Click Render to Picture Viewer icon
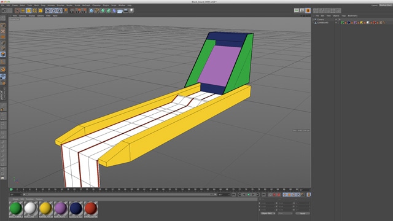This screenshot has height=221, width=393. tap(78, 10)
